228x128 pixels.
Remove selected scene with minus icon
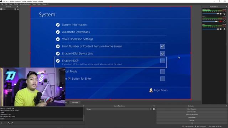(5, 123)
